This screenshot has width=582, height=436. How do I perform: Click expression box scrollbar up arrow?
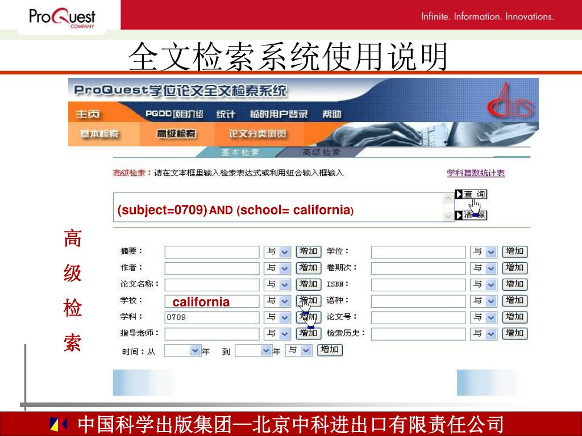click(448, 199)
